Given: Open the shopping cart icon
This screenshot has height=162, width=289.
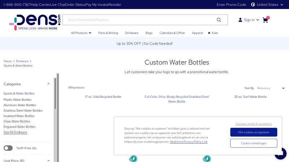Looking at the screenshot, I should click(266, 20).
